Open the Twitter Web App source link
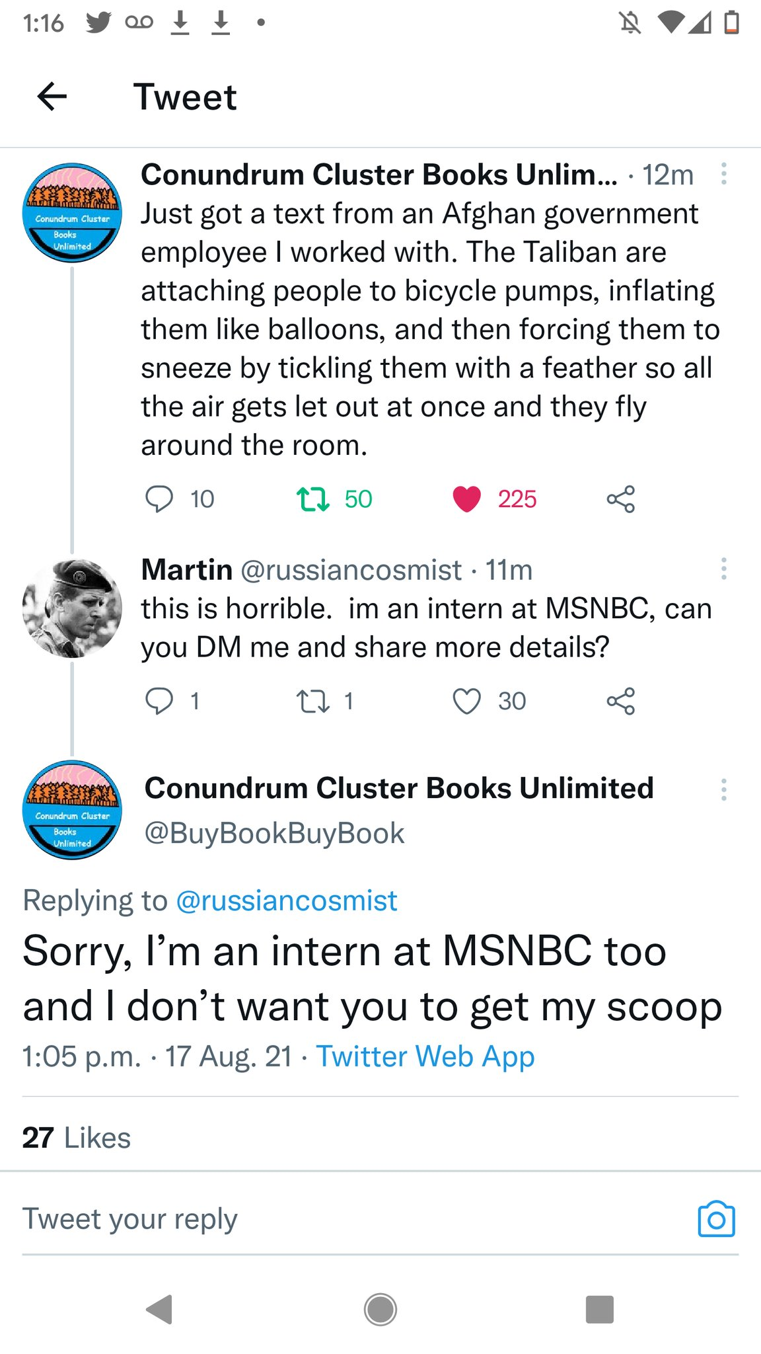The width and height of the screenshot is (761, 1354). pyautogui.click(x=425, y=1056)
